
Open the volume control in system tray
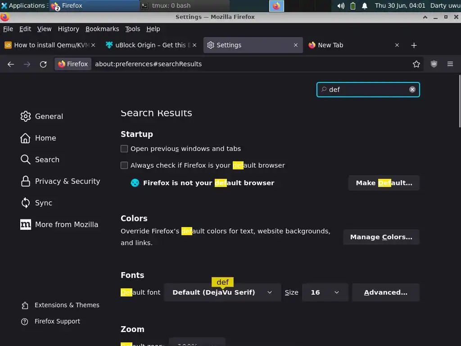(x=341, y=5)
